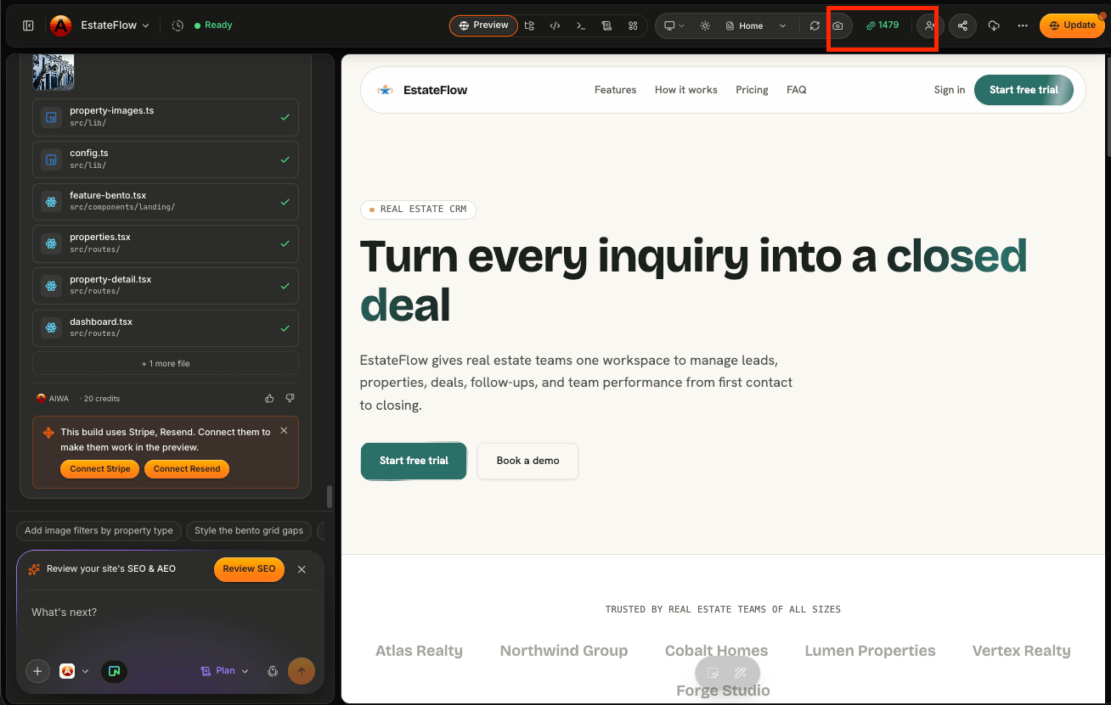This screenshot has height=705, width=1111.
Task: Go to How it works nav link
Action: click(x=685, y=90)
